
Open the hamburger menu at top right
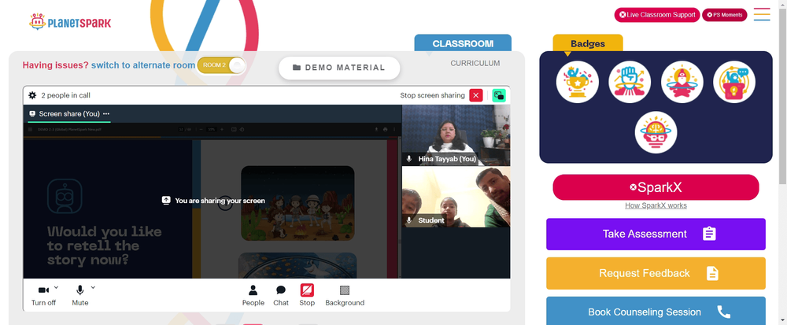tap(762, 14)
